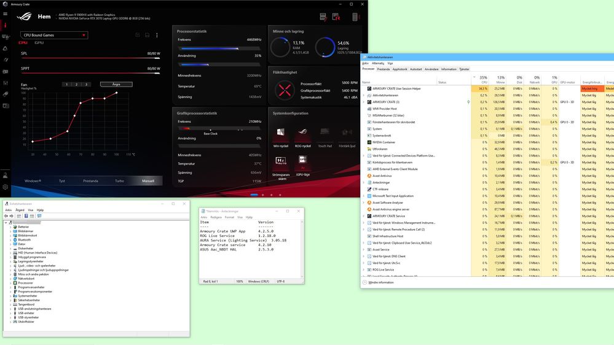Click the list-edit icon in Armoury Crate header
Viewport: 614px width, 345px height.
click(x=323, y=17)
